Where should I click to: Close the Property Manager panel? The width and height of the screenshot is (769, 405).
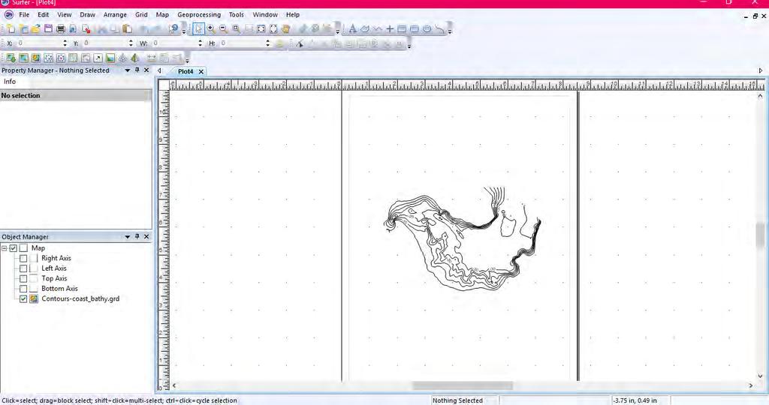(x=146, y=70)
